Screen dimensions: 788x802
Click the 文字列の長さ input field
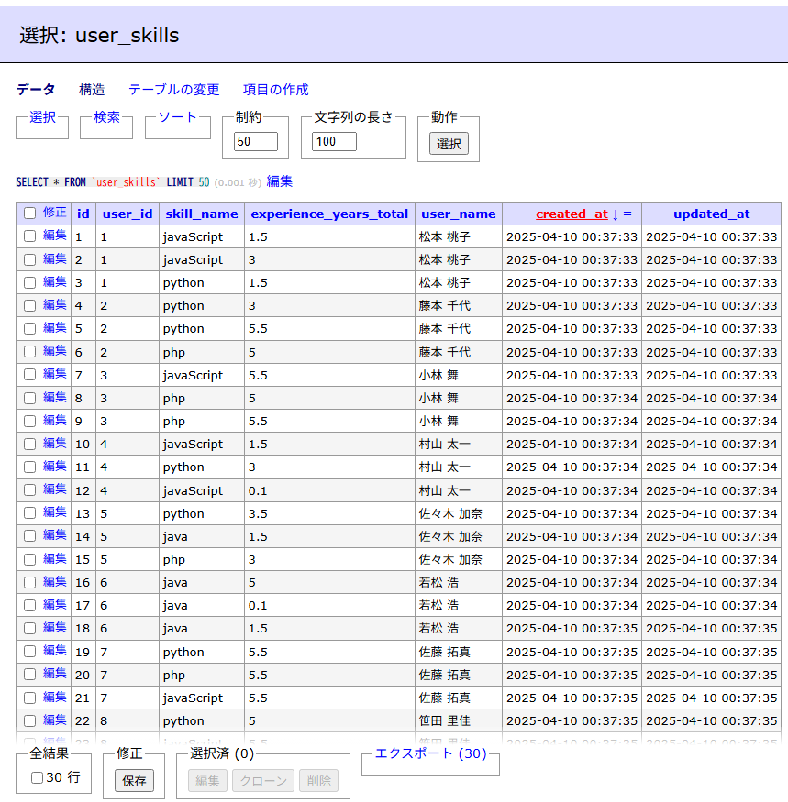pyautogui.click(x=334, y=142)
